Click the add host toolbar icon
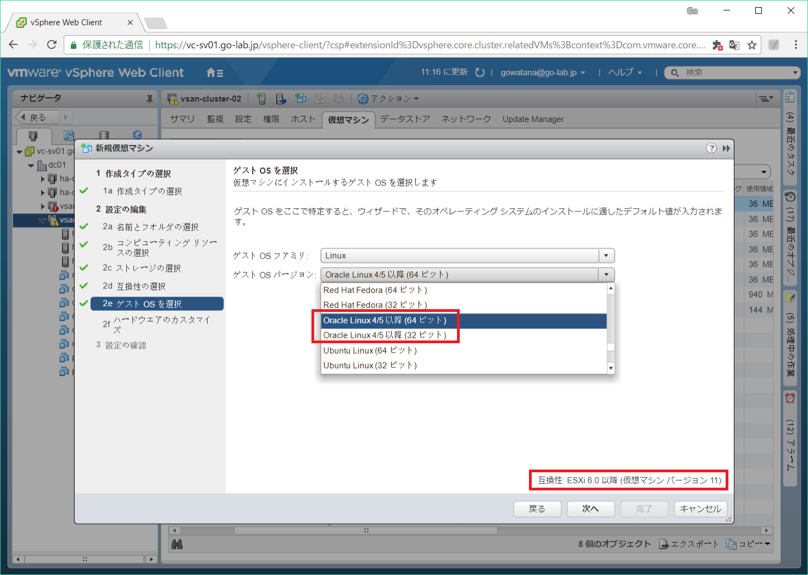This screenshot has height=575, width=808. (x=261, y=99)
